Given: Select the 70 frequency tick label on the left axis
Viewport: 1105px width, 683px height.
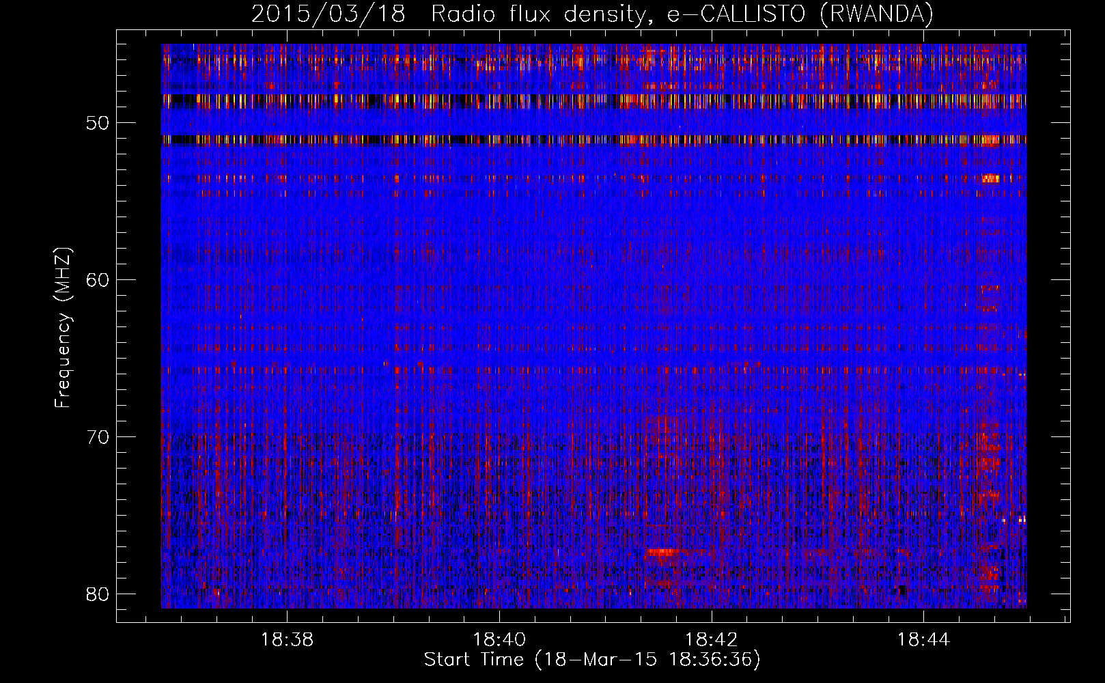Looking at the screenshot, I should point(98,437).
